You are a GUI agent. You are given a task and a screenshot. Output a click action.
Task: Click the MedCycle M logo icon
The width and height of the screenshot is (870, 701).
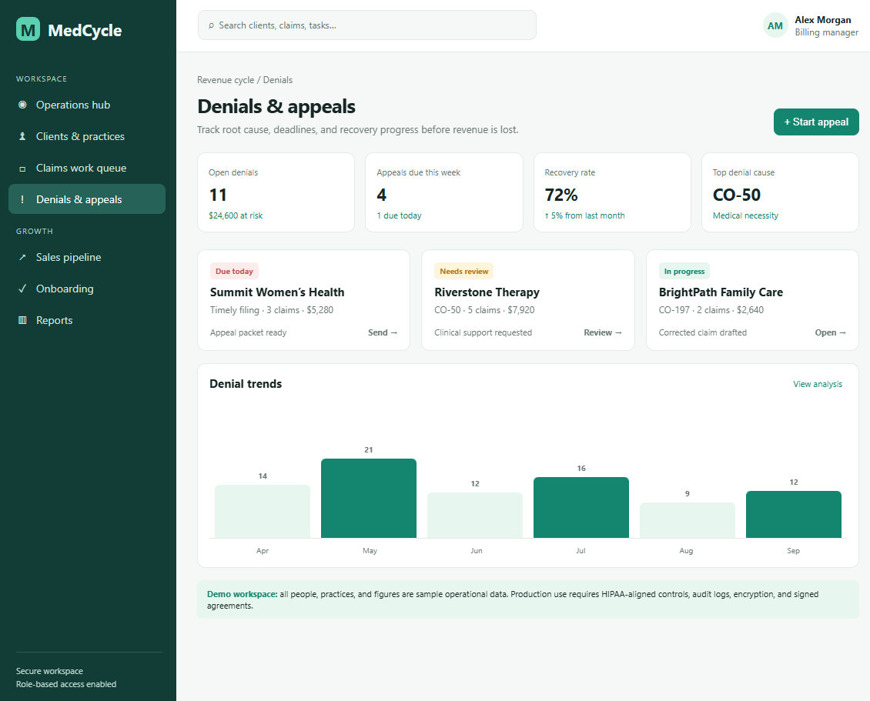click(28, 28)
